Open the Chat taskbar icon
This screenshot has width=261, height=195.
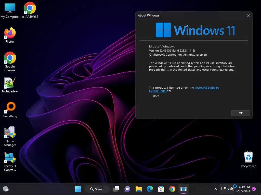point(127,189)
